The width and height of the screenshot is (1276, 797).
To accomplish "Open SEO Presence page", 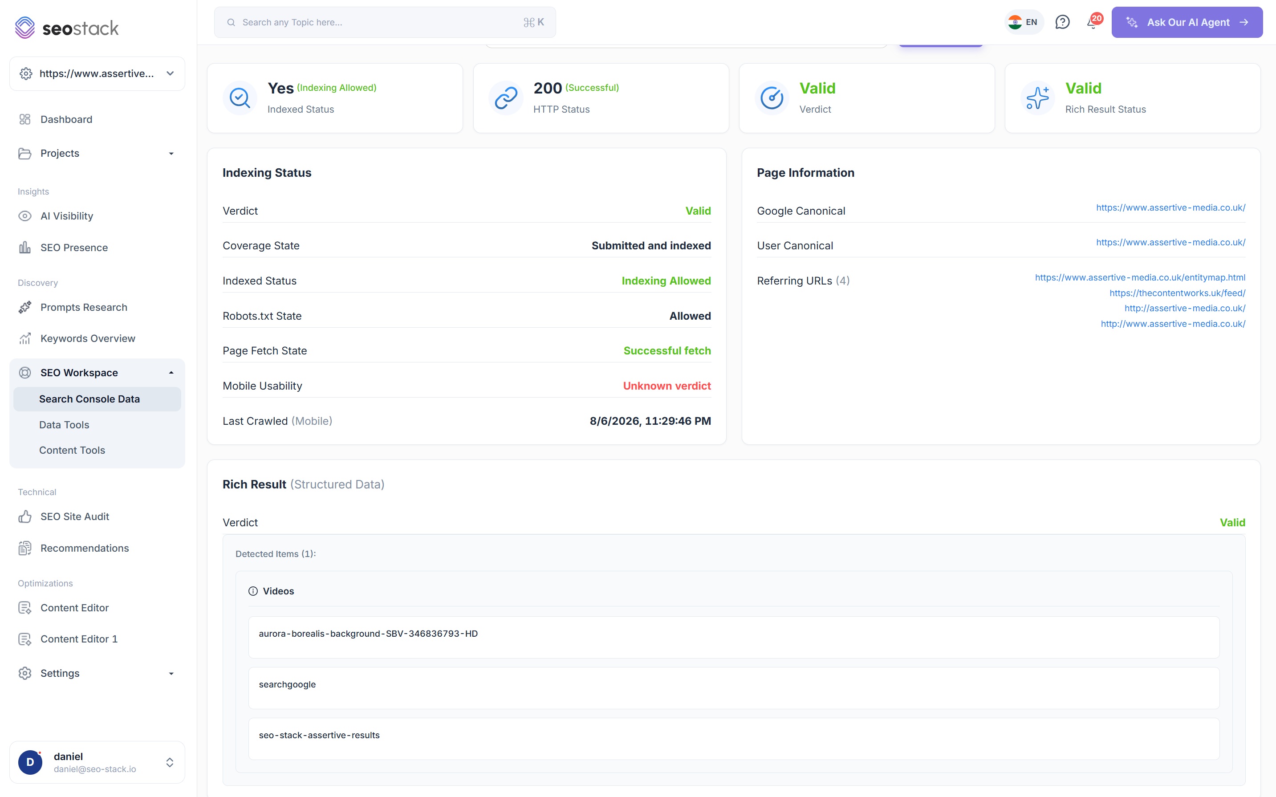I will tap(74, 247).
